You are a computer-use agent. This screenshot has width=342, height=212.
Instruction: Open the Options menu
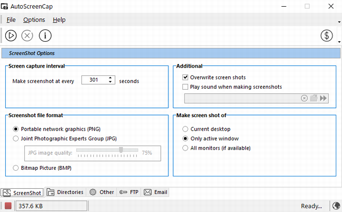pos(34,20)
